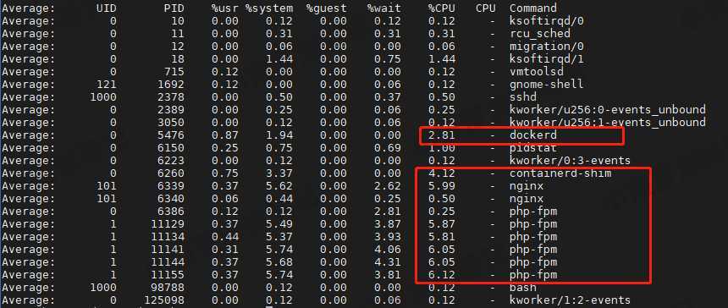
Task: Select the 'pidstat' command text
Action: (x=532, y=148)
